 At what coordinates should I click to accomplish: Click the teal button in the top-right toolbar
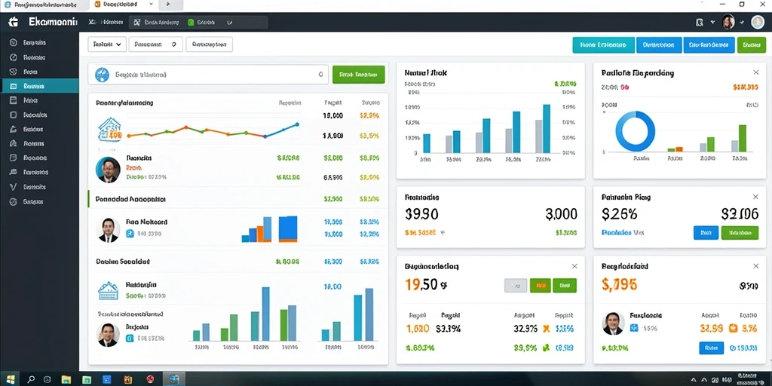point(603,44)
